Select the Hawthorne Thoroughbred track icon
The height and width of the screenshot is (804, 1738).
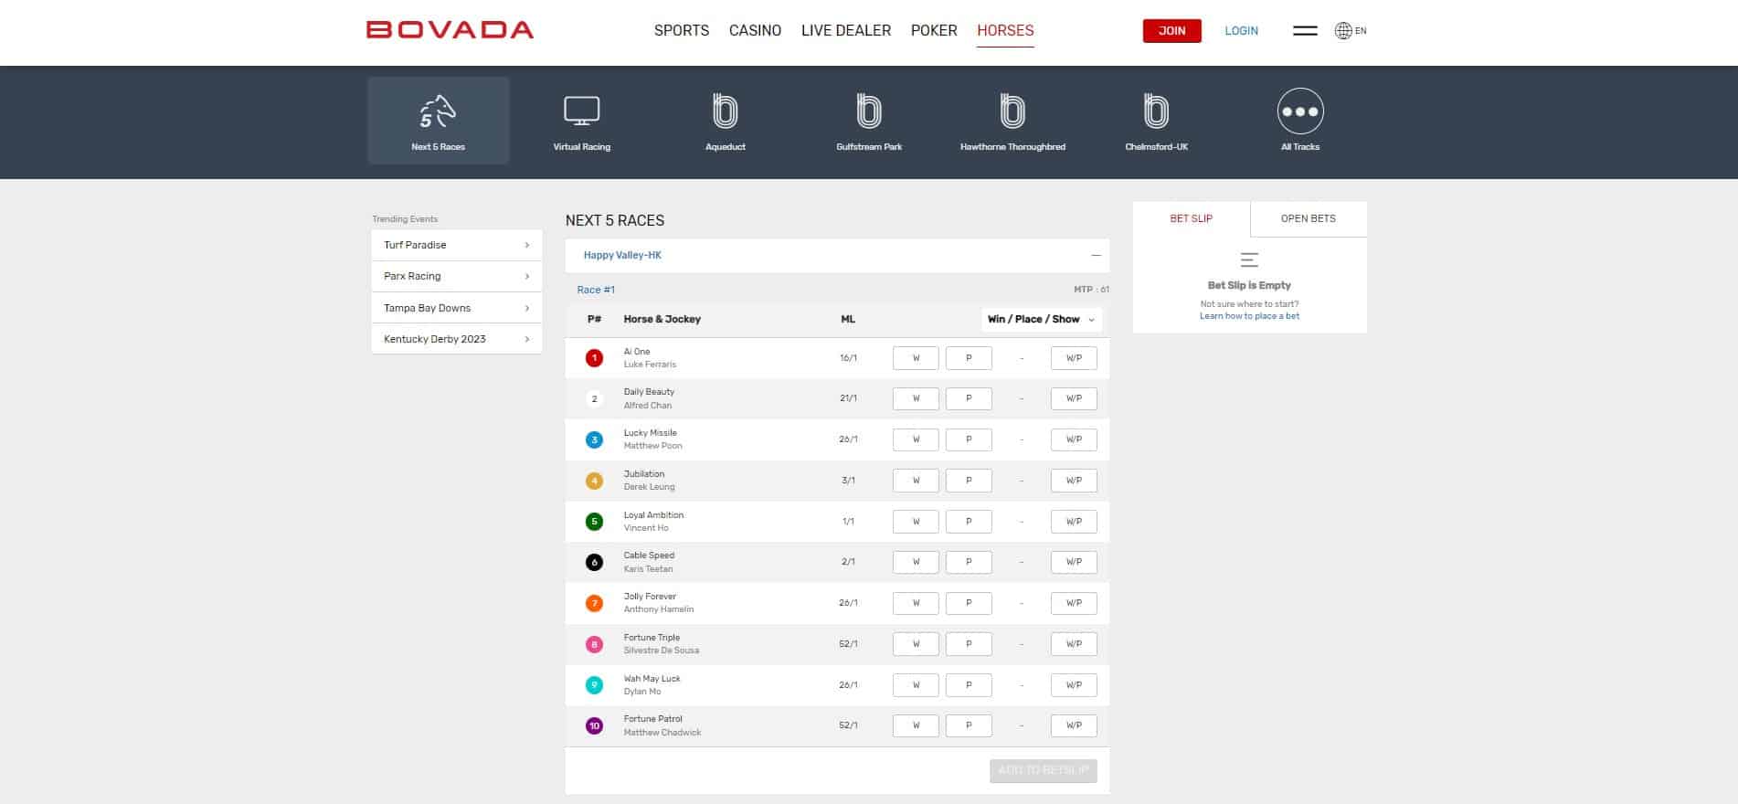(1012, 111)
